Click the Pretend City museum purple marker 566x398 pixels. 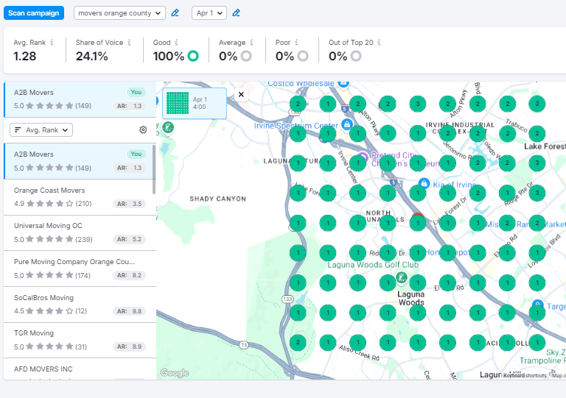tap(363, 157)
